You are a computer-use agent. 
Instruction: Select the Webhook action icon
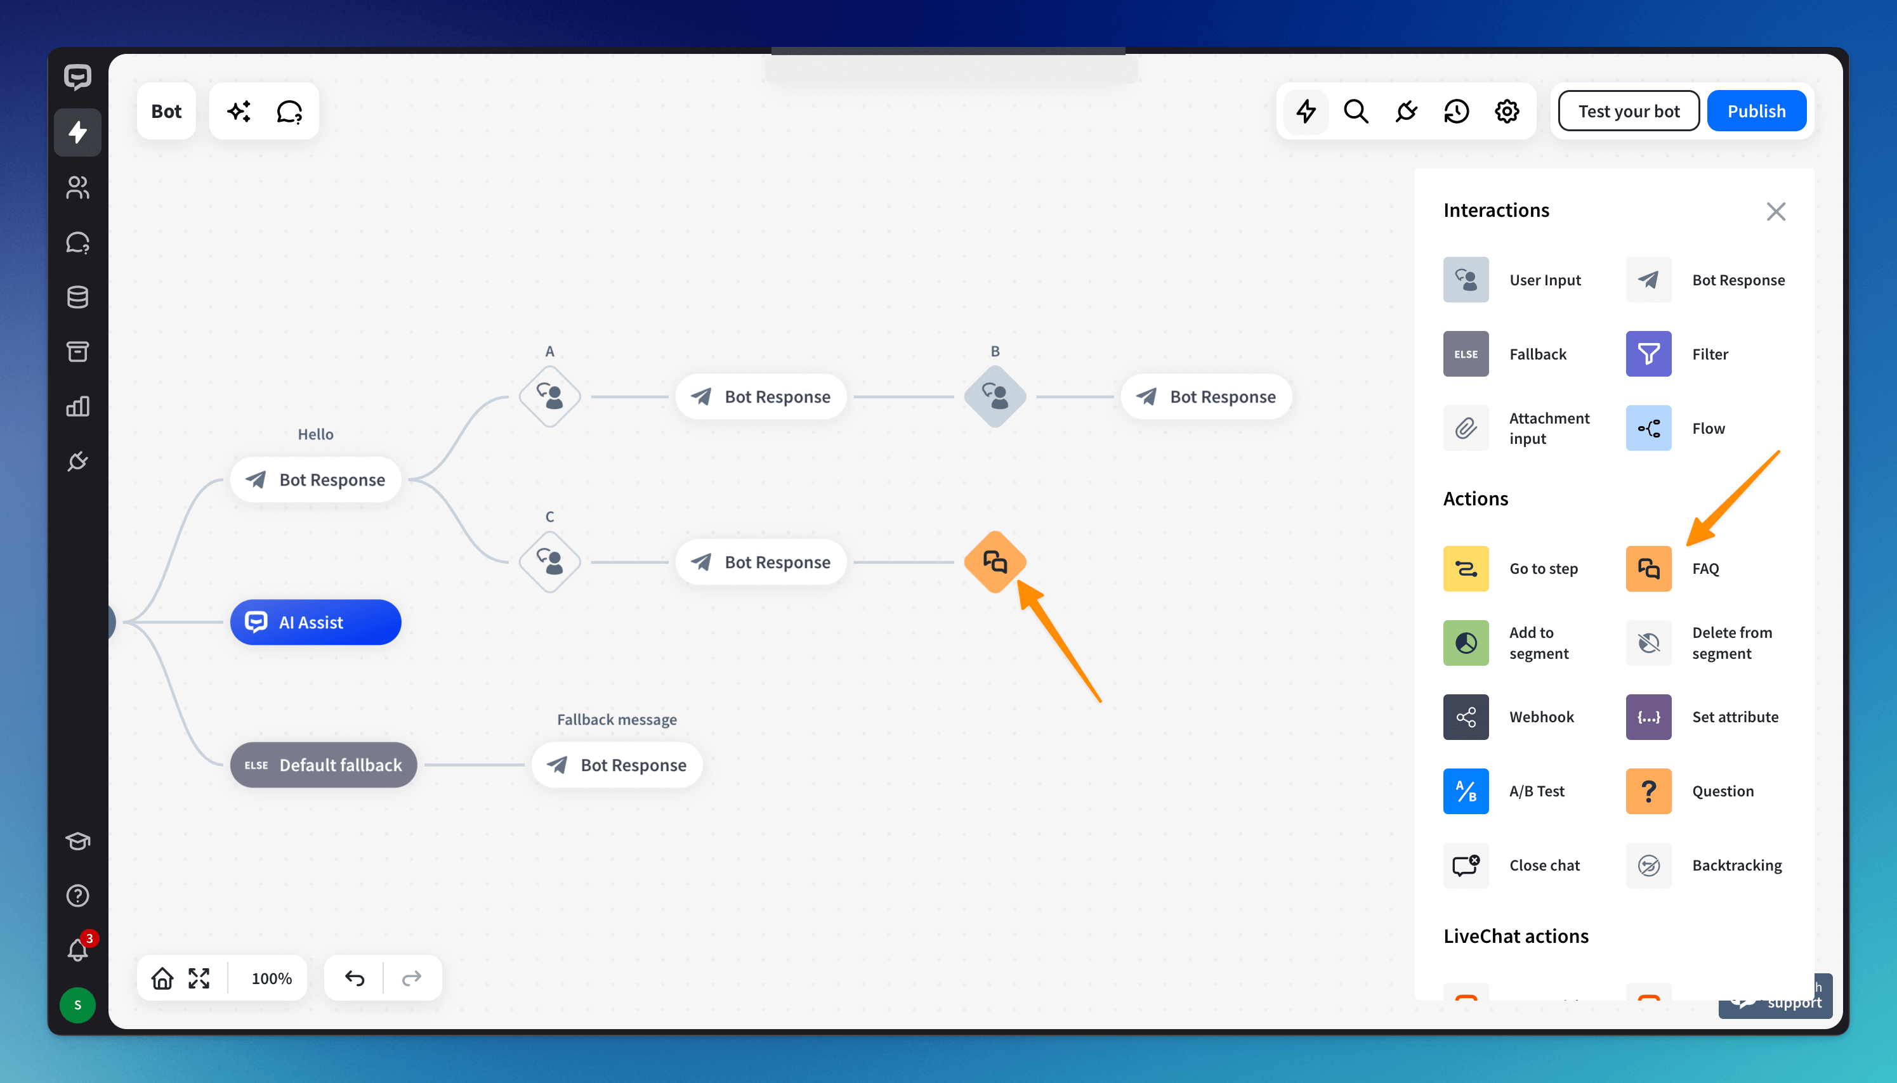(x=1466, y=717)
